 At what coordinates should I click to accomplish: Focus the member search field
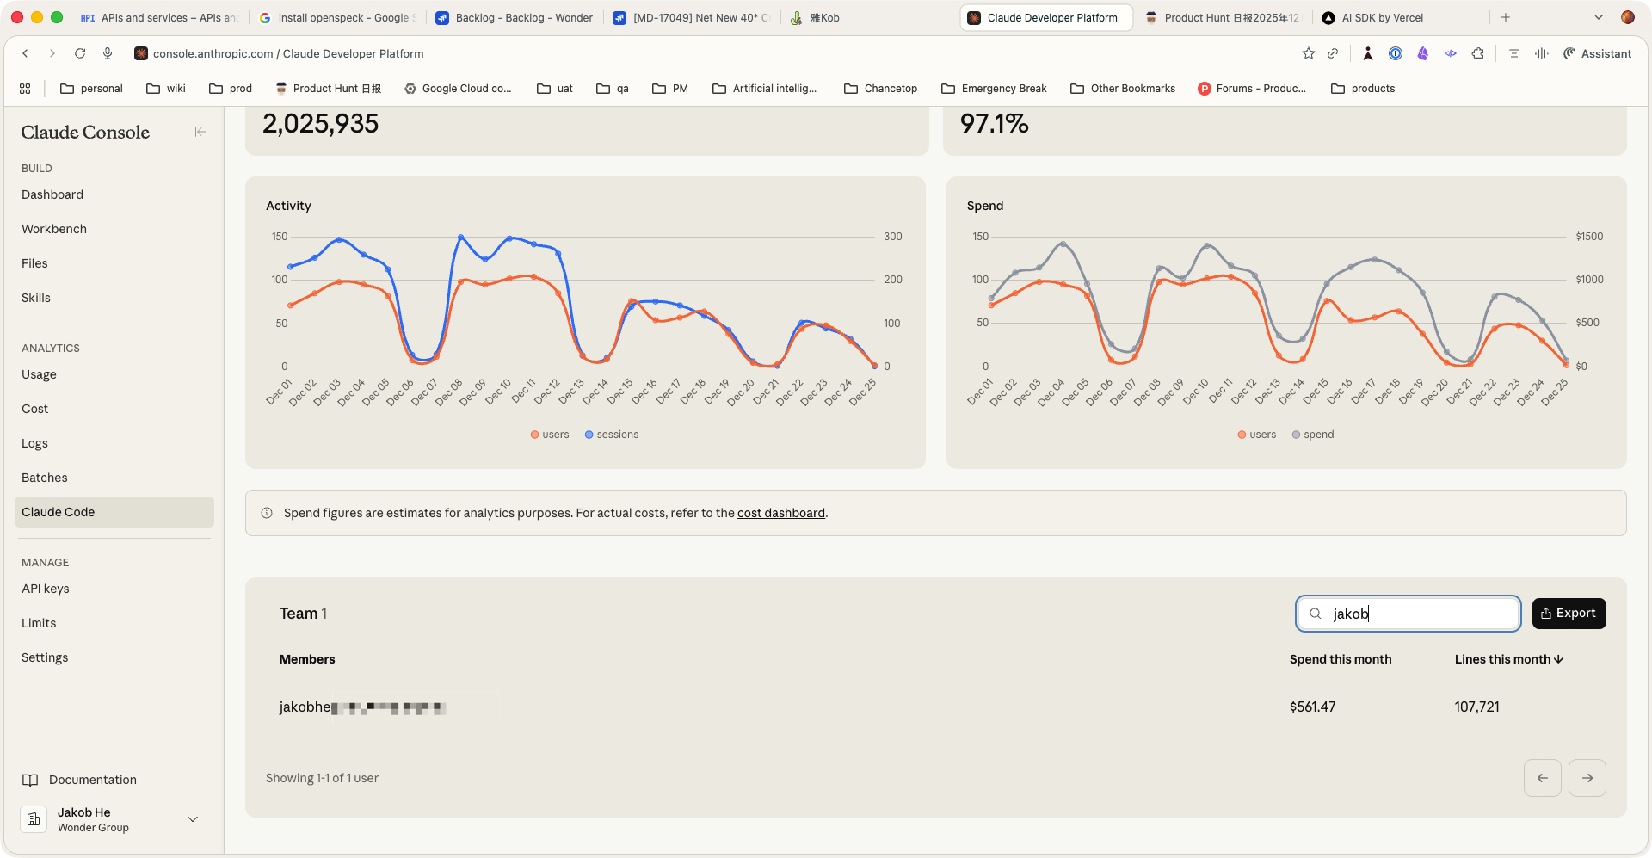1420,614
